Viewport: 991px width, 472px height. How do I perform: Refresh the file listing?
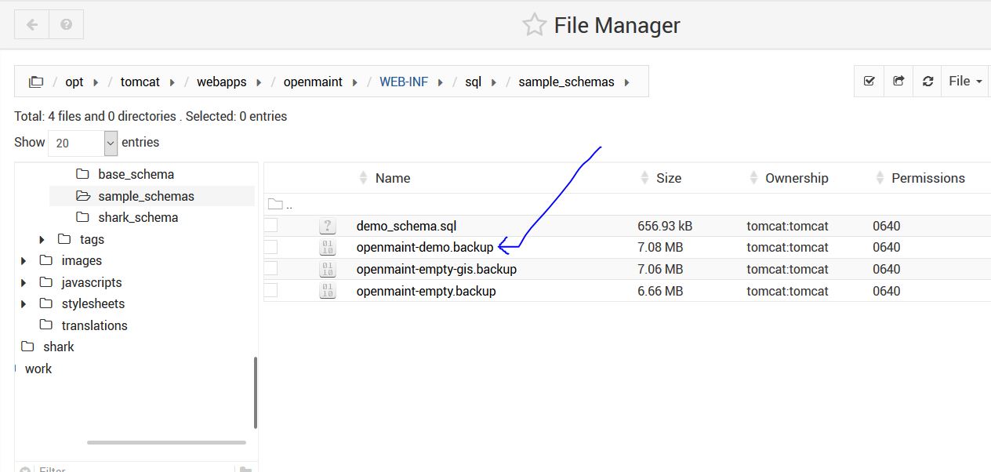click(927, 81)
